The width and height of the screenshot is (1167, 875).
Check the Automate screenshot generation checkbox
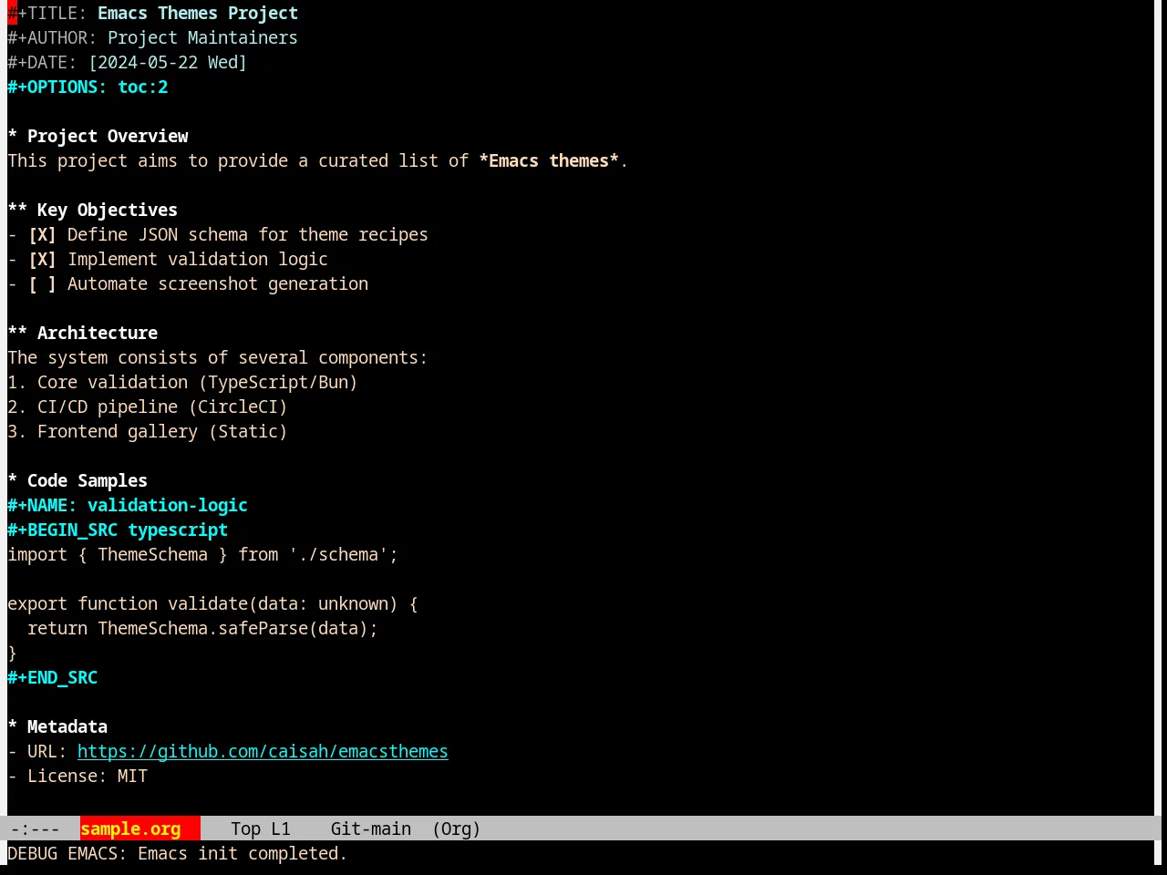[x=42, y=284]
